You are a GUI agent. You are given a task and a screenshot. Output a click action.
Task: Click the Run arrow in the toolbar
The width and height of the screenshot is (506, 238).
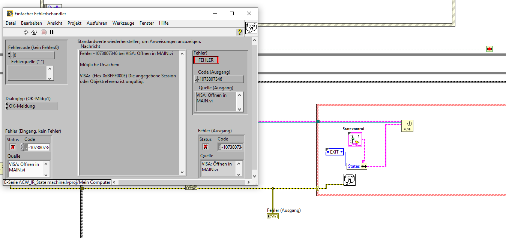pos(26,33)
